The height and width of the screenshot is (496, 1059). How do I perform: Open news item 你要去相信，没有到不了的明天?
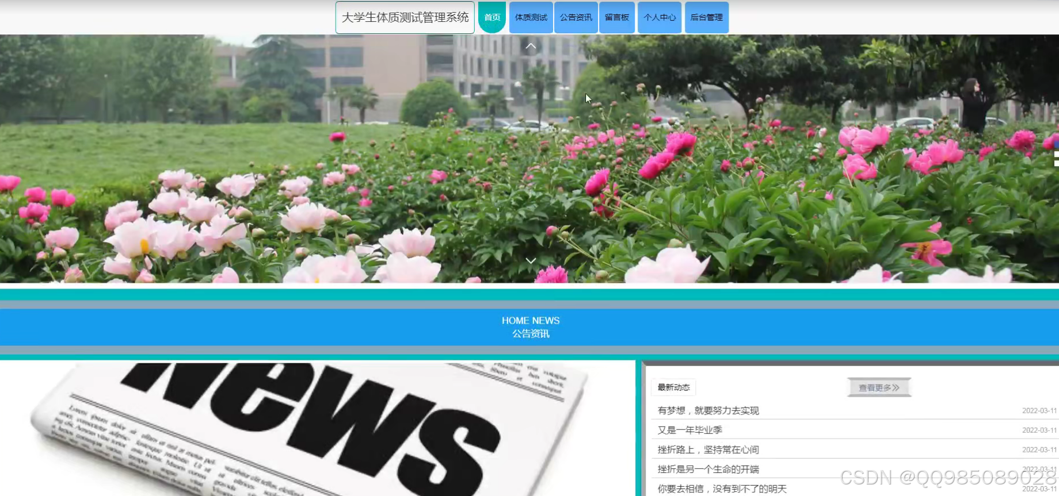pos(722,489)
